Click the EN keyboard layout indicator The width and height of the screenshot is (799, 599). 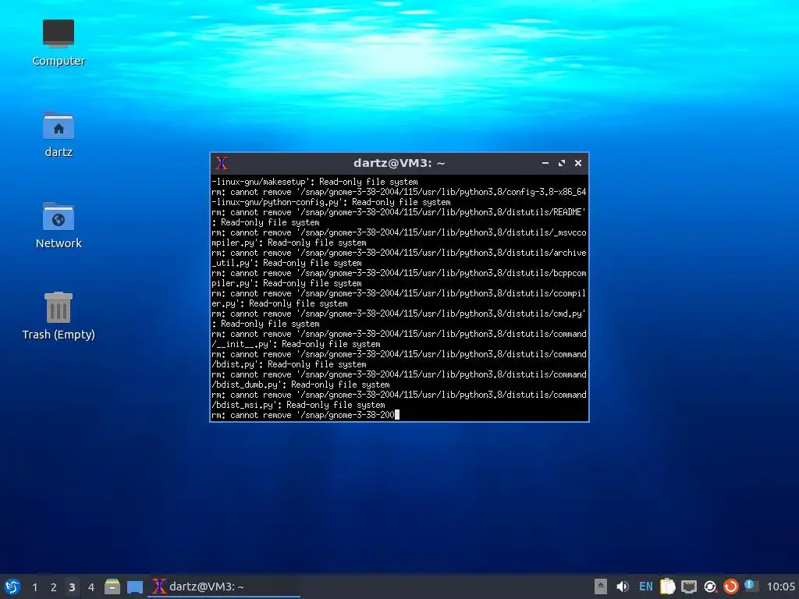click(x=645, y=587)
